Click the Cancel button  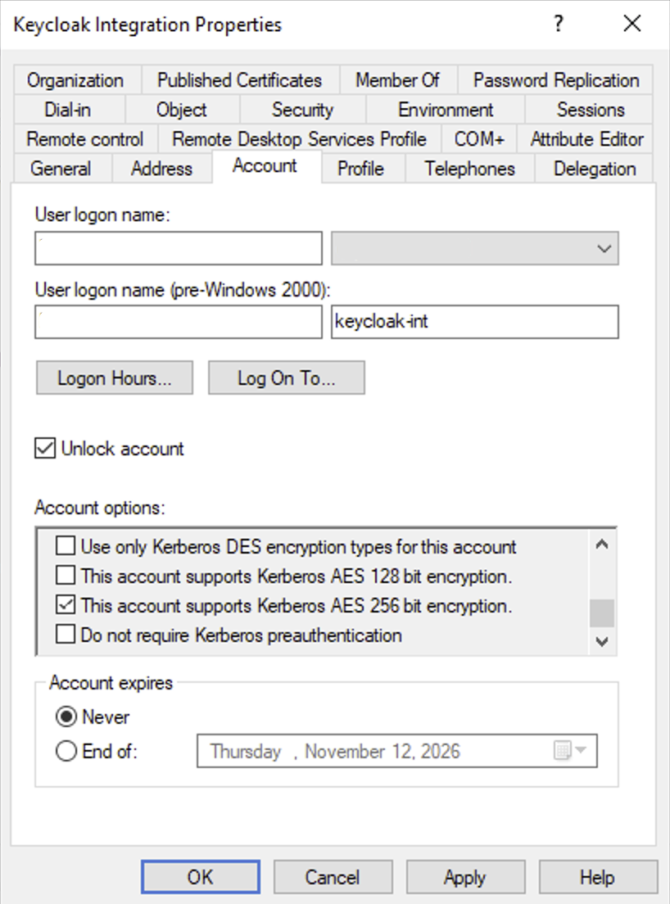coord(333,878)
